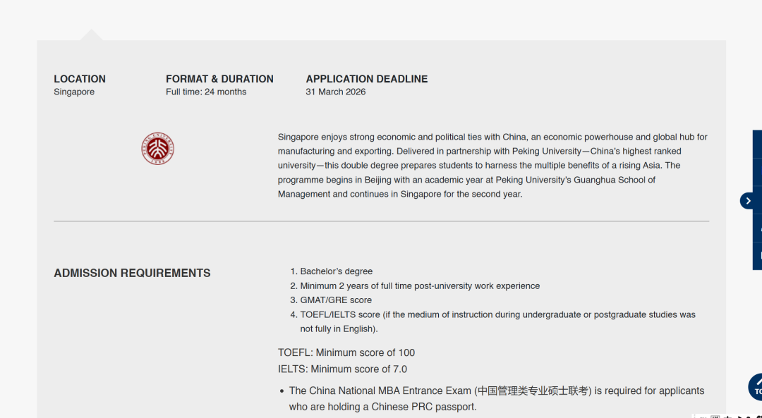This screenshot has height=418, width=762.
Task: Click the China National MBA Entrance Exam bullet
Action: 496,391
